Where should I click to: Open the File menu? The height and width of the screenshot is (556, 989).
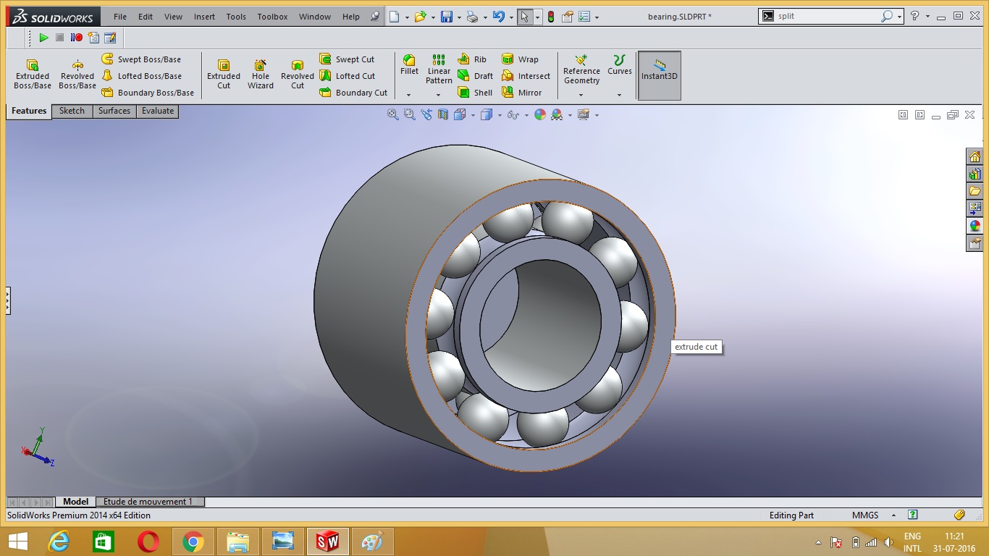(120, 17)
